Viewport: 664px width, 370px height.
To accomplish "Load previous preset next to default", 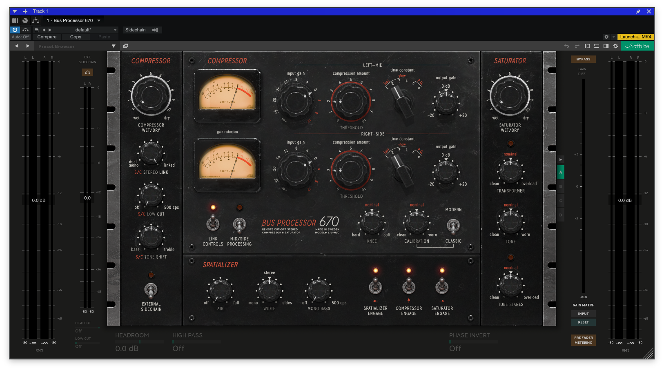I will tap(44, 30).
